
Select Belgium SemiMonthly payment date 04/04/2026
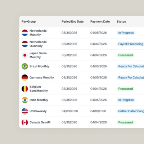99,89
